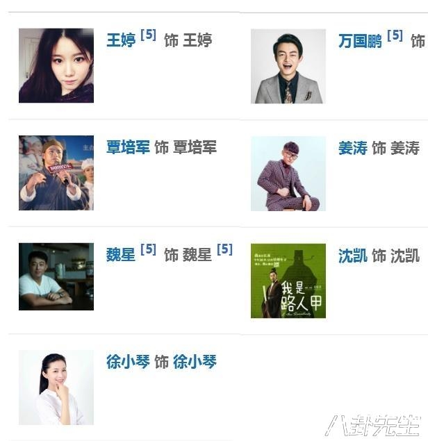This screenshot has width=428, height=441.
Task: Open reference [5] next to actor 王婷
Action: pyautogui.click(x=148, y=35)
